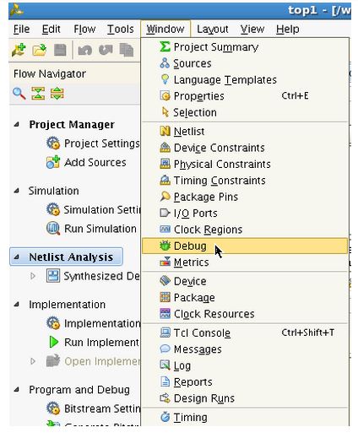This screenshot has height=438, width=358.
Task: Click the Run Simulation waveform icon
Action: (x=53, y=229)
